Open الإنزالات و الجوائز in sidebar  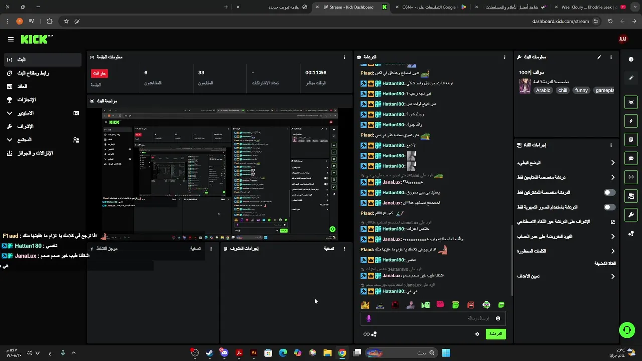pyautogui.click(x=43, y=153)
